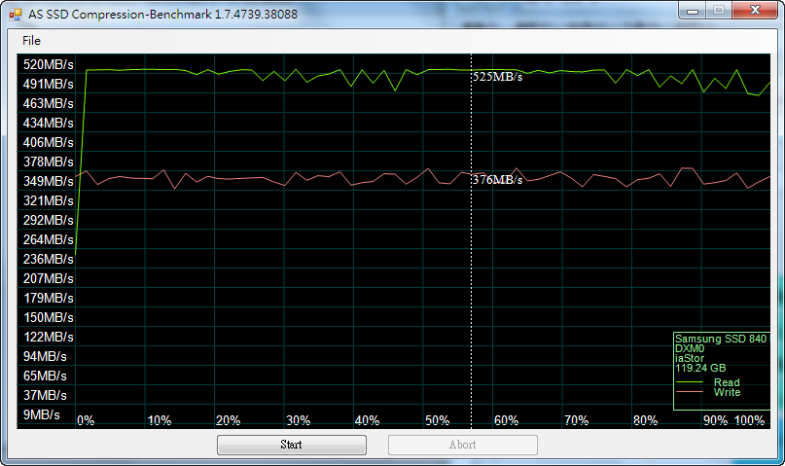Click the AS SSD app icon in title bar
Viewport: 785px width, 466px height.
click(16, 14)
